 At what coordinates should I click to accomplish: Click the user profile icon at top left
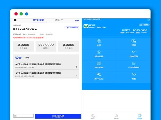[15, 20]
